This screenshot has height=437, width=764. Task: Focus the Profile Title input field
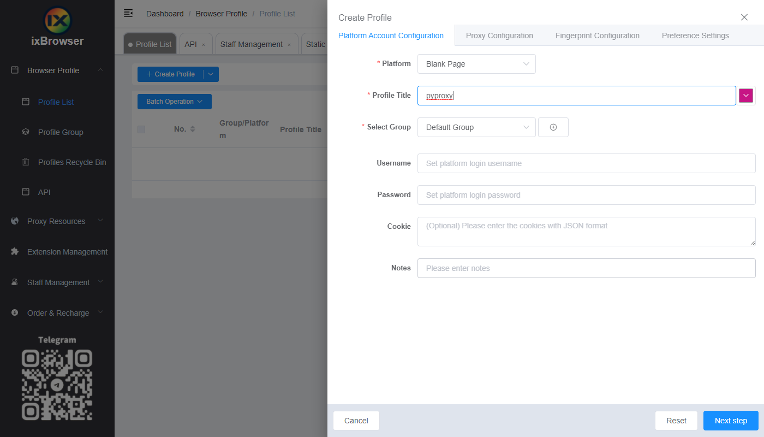click(577, 96)
